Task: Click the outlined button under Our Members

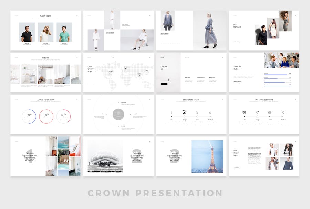Action: point(237,42)
